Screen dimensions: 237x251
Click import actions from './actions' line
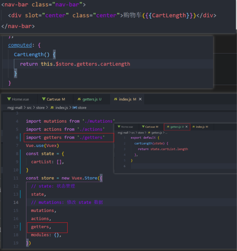tap(65, 129)
